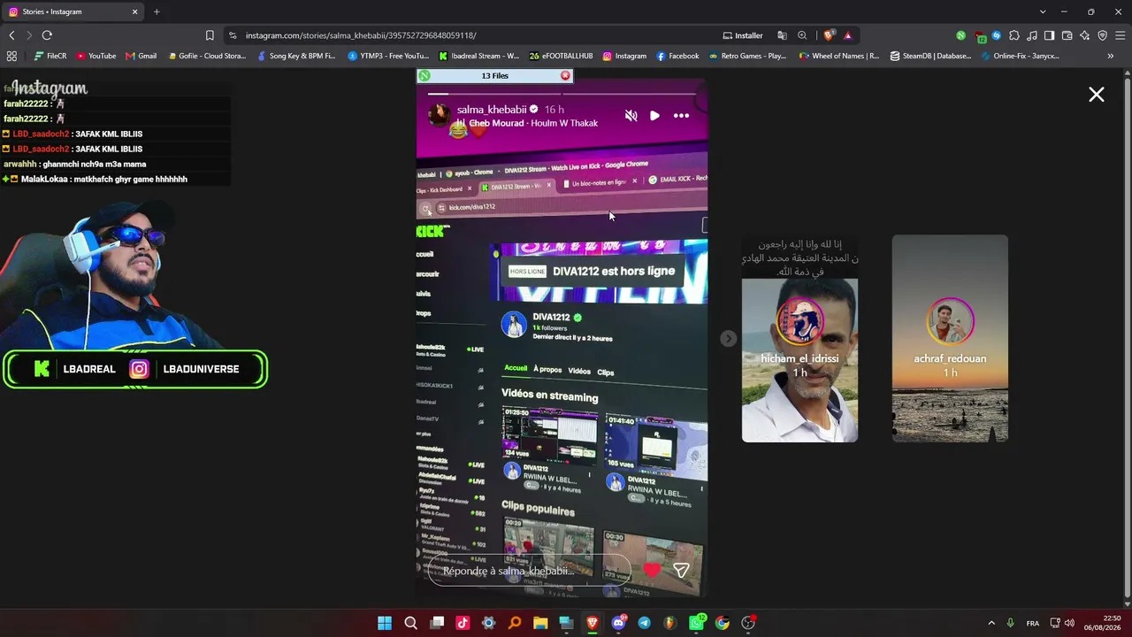This screenshot has width=1132, height=637.
Task: Reload the current page
Action: point(47,35)
